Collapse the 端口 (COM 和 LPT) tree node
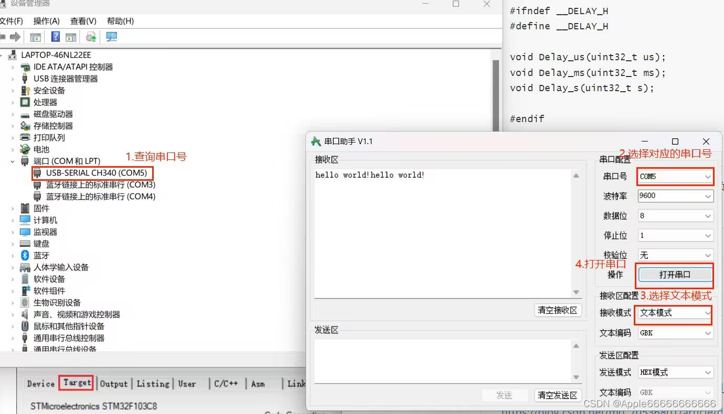The width and height of the screenshot is (724, 414). [13, 161]
